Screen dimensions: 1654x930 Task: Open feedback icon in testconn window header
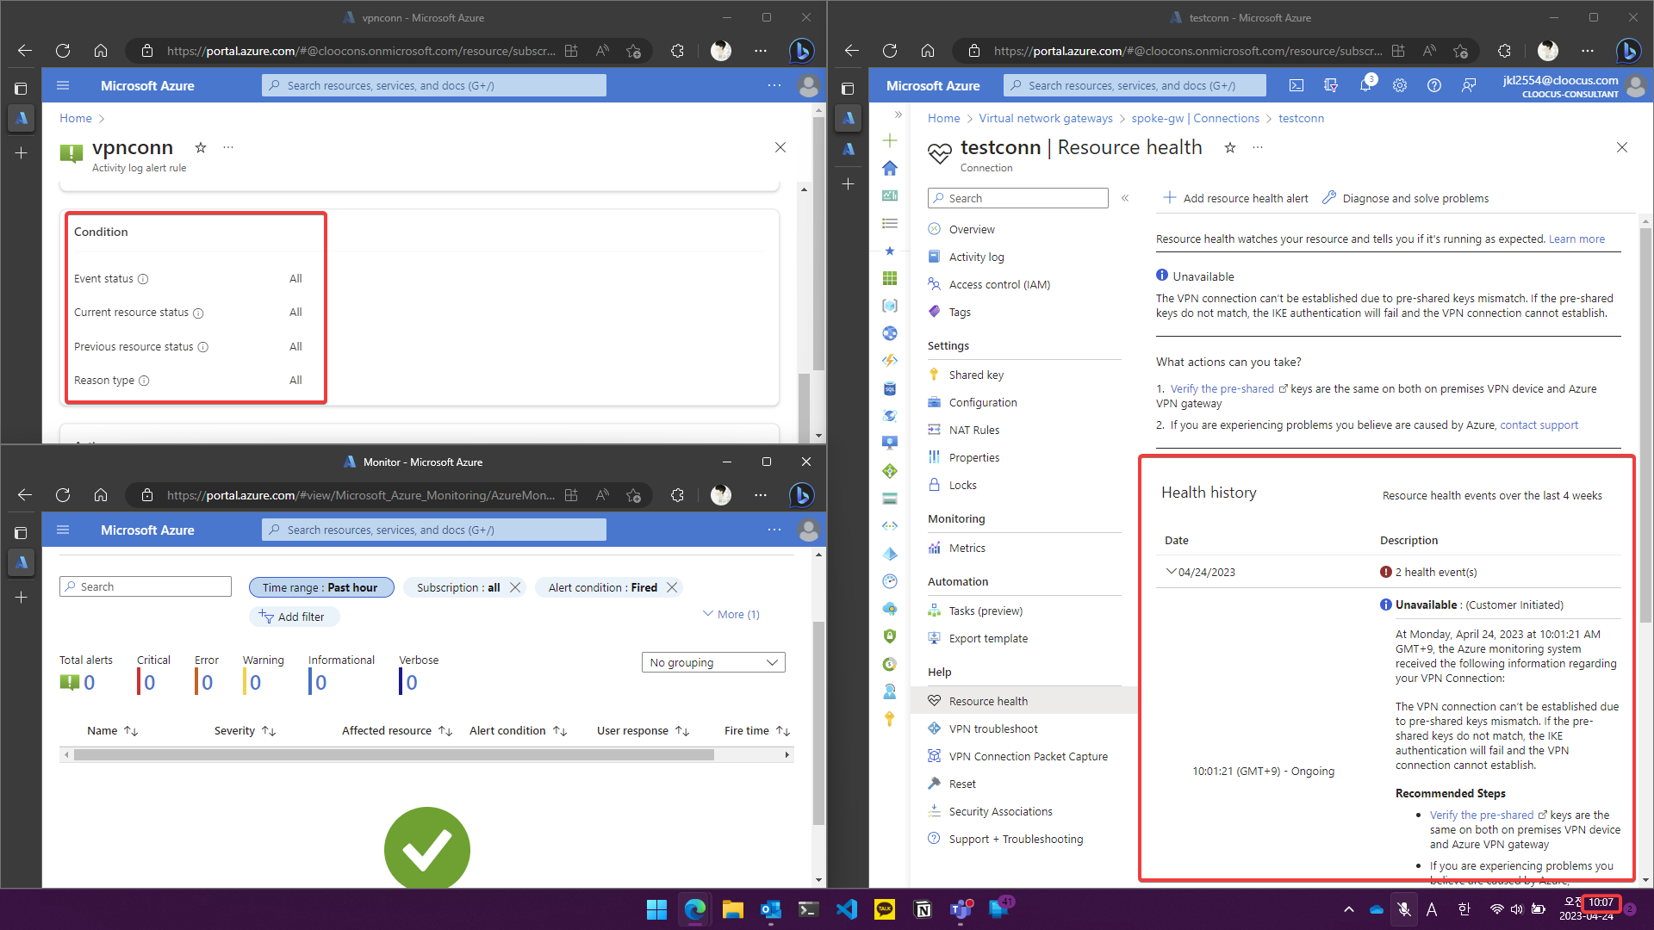[x=1469, y=85]
